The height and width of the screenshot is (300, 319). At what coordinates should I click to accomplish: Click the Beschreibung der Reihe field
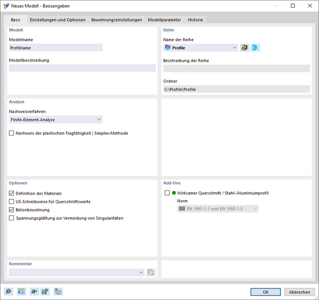237,68
